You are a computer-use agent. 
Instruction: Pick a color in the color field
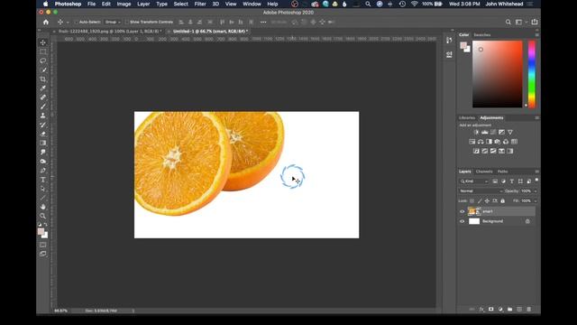tap(497, 74)
